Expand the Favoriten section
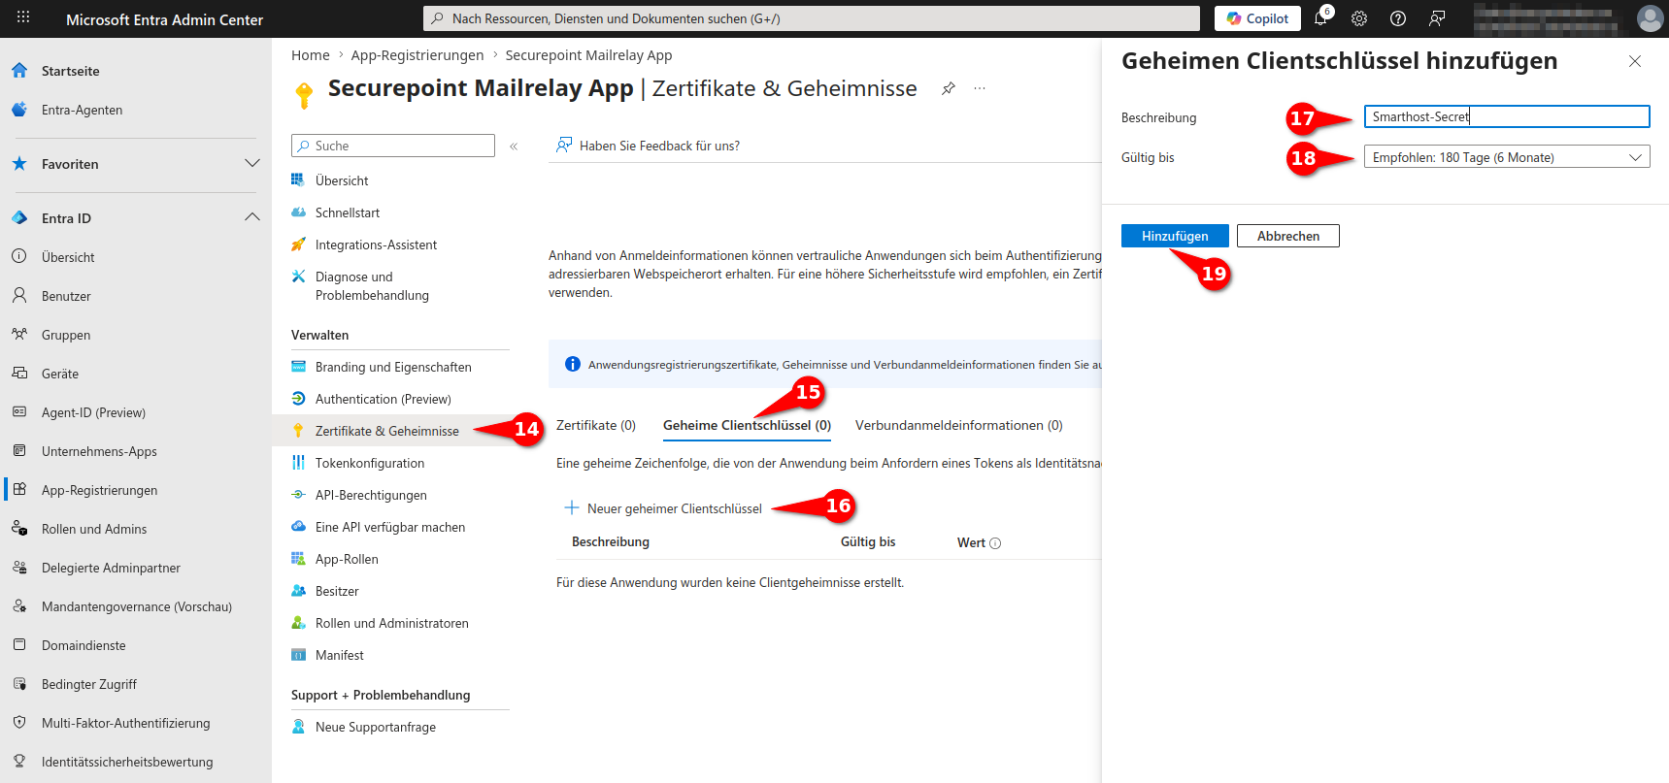 (x=252, y=163)
